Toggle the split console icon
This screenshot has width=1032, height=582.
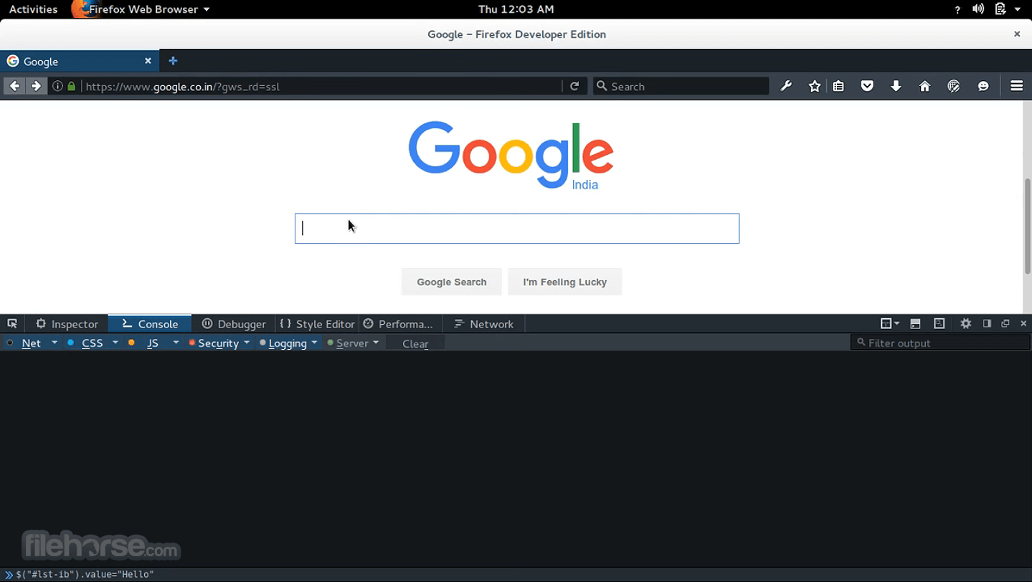click(915, 324)
